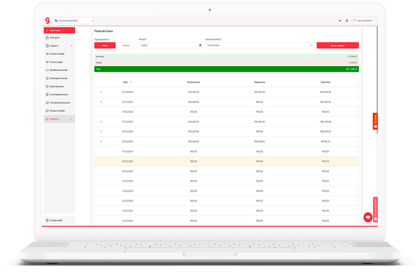419x274 pixels.
Task: Click the 03/12/2023 date cell
Action: [127, 112]
